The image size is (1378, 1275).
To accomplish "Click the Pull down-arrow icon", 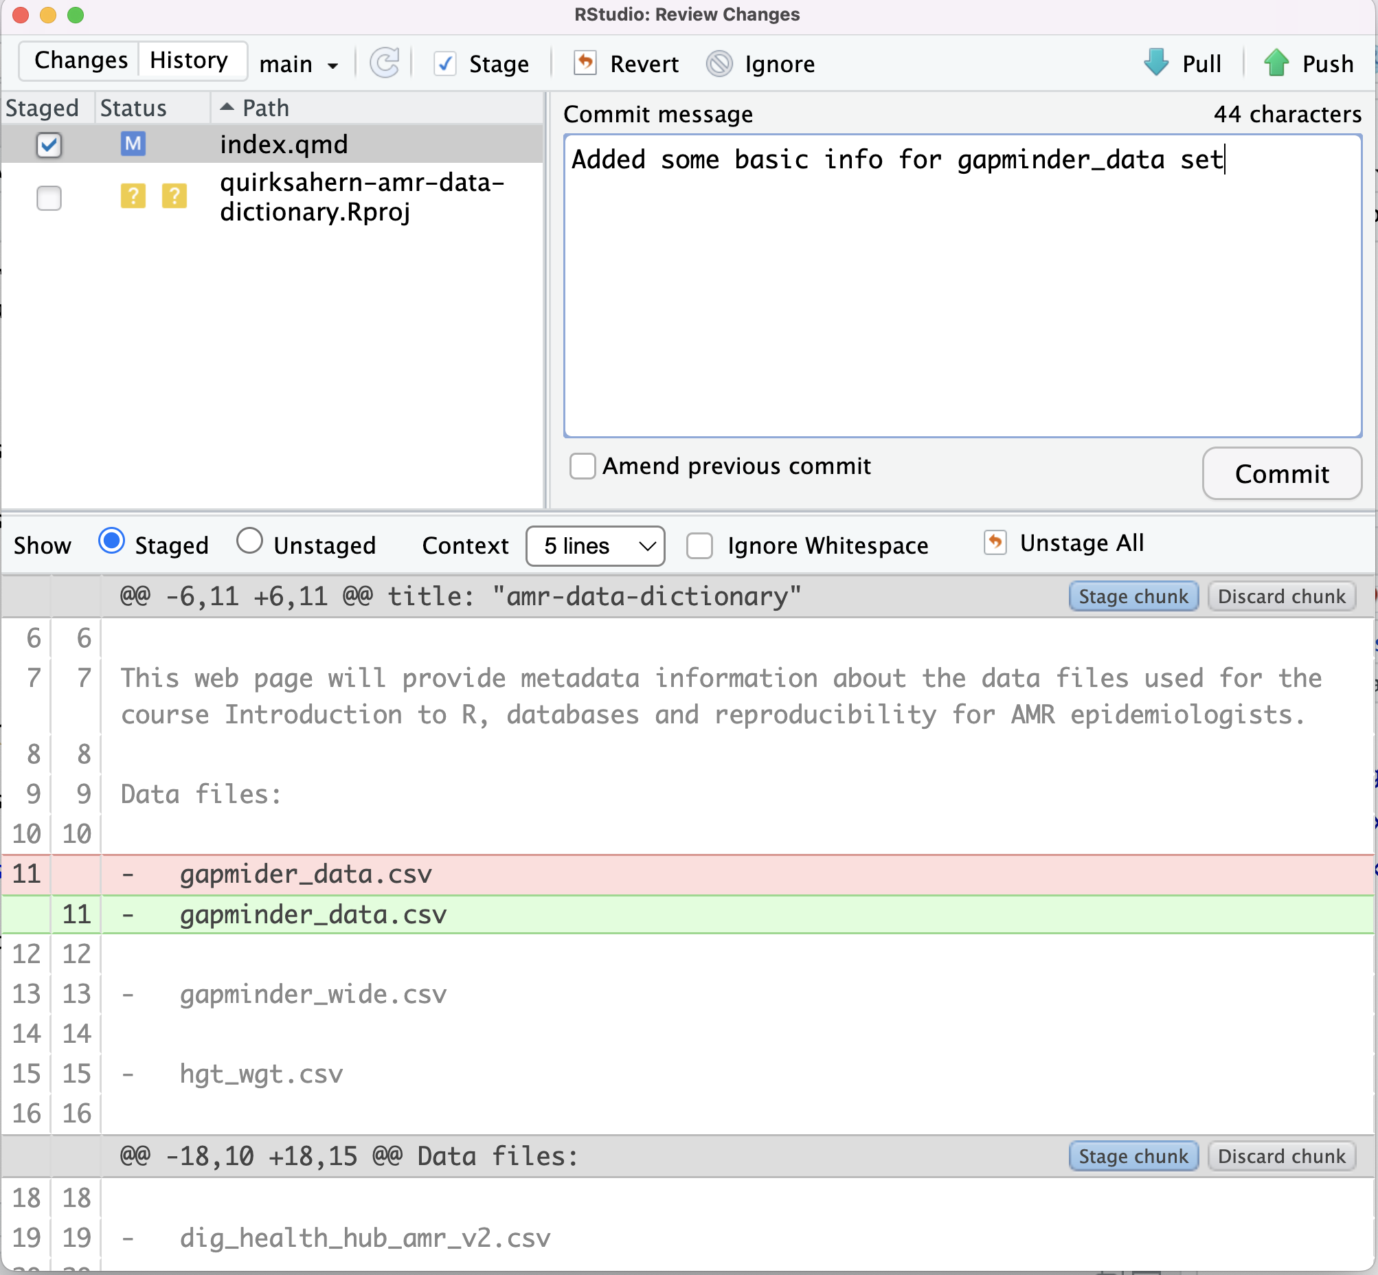I will tap(1157, 62).
